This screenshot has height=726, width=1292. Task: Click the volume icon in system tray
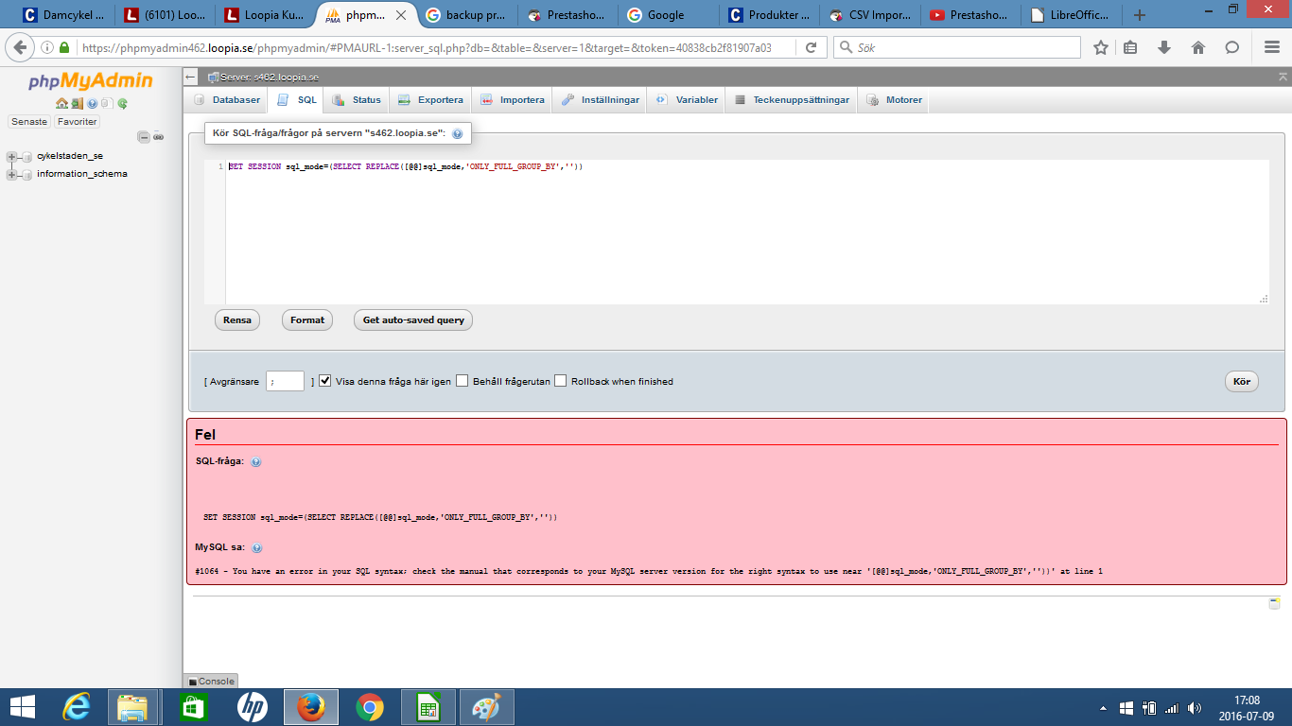[x=1195, y=707]
